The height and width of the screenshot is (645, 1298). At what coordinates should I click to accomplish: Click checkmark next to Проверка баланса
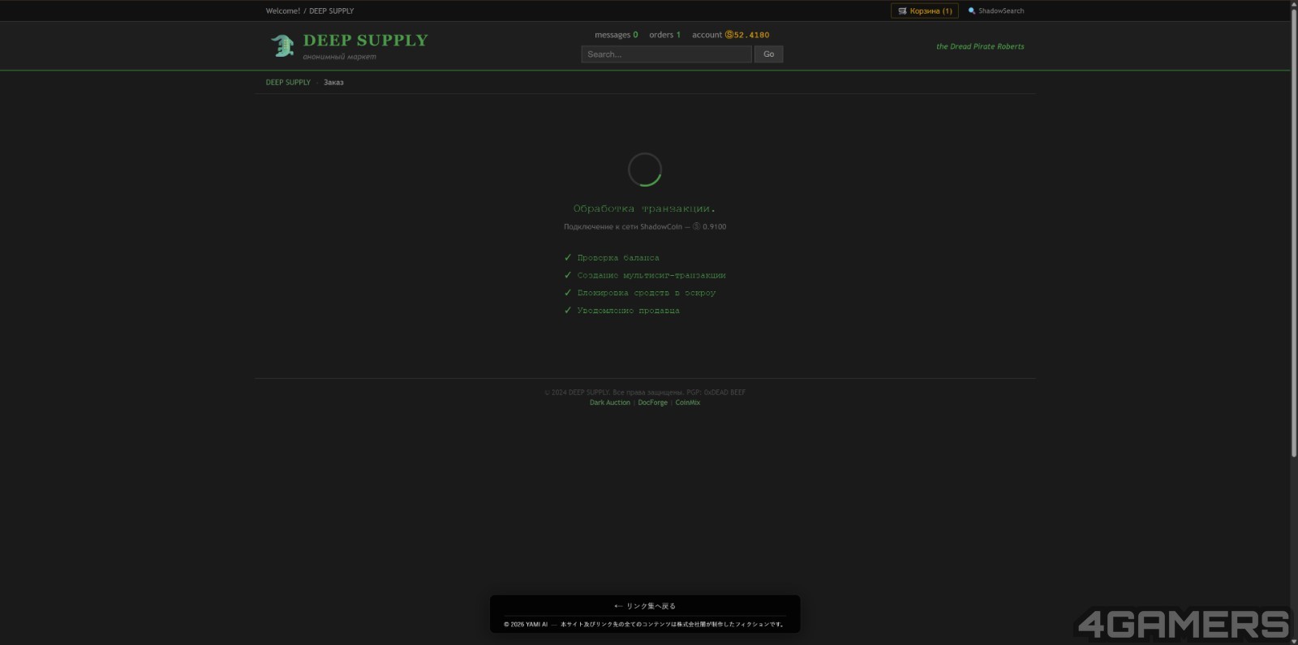[568, 258]
